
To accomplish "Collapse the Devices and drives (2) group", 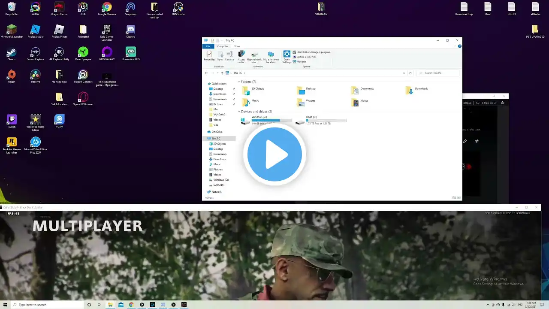I will click(x=239, y=112).
